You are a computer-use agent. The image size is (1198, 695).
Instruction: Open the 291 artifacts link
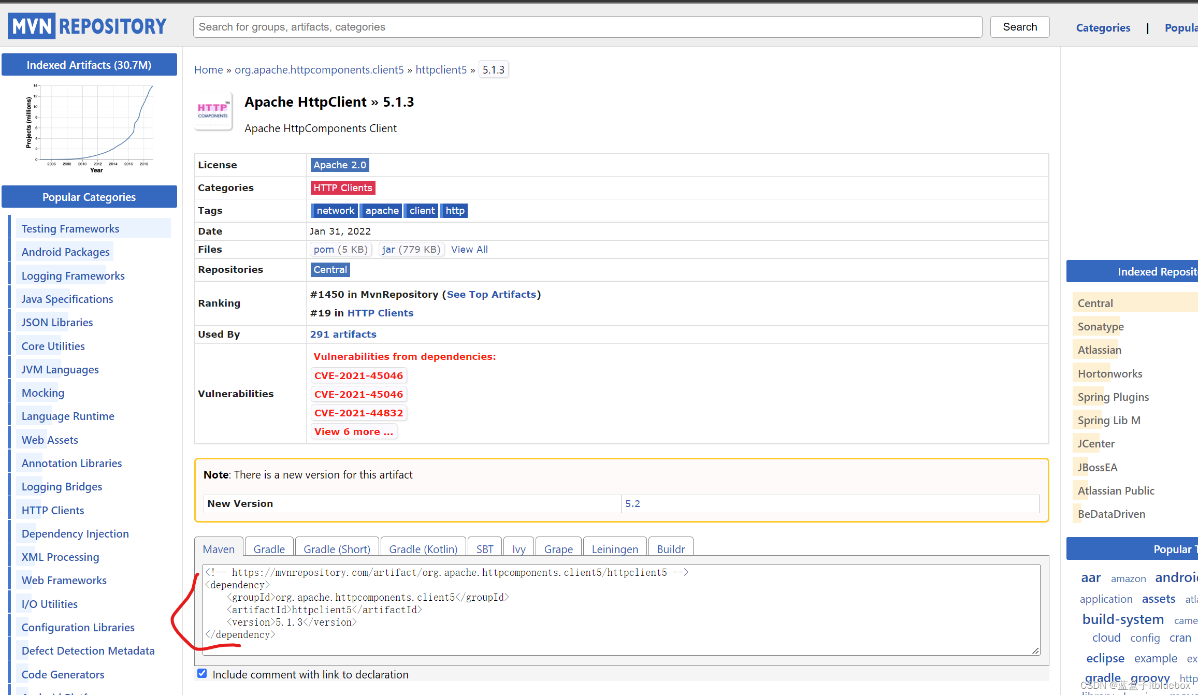click(343, 334)
